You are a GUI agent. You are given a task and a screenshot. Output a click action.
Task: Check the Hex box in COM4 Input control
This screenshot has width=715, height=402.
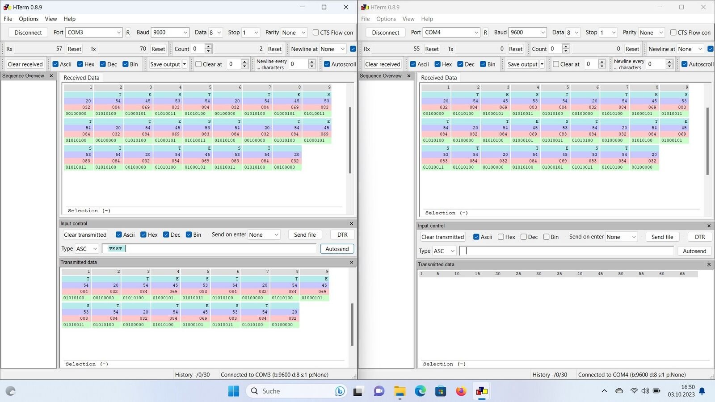point(501,237)
